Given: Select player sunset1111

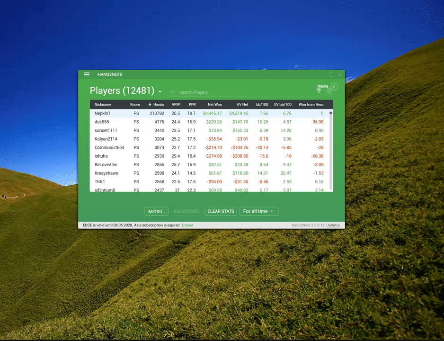Looking at the screenshot, I should click(106, 130).
